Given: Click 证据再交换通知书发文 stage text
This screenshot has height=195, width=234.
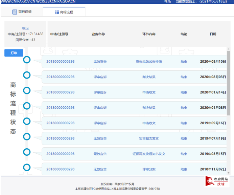Looking at the screenshot, I should coord(149,154).
